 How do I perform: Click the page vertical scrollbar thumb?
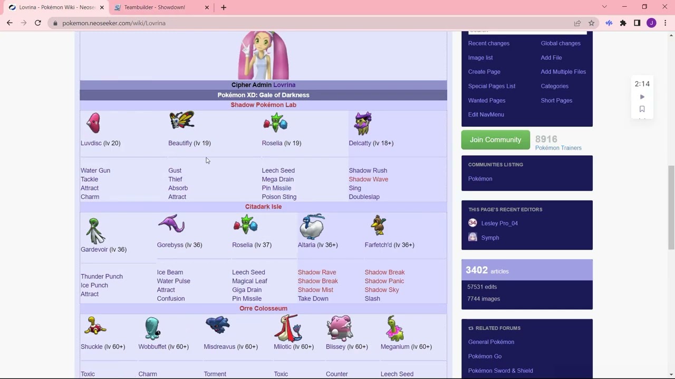(x=671, y=207)
